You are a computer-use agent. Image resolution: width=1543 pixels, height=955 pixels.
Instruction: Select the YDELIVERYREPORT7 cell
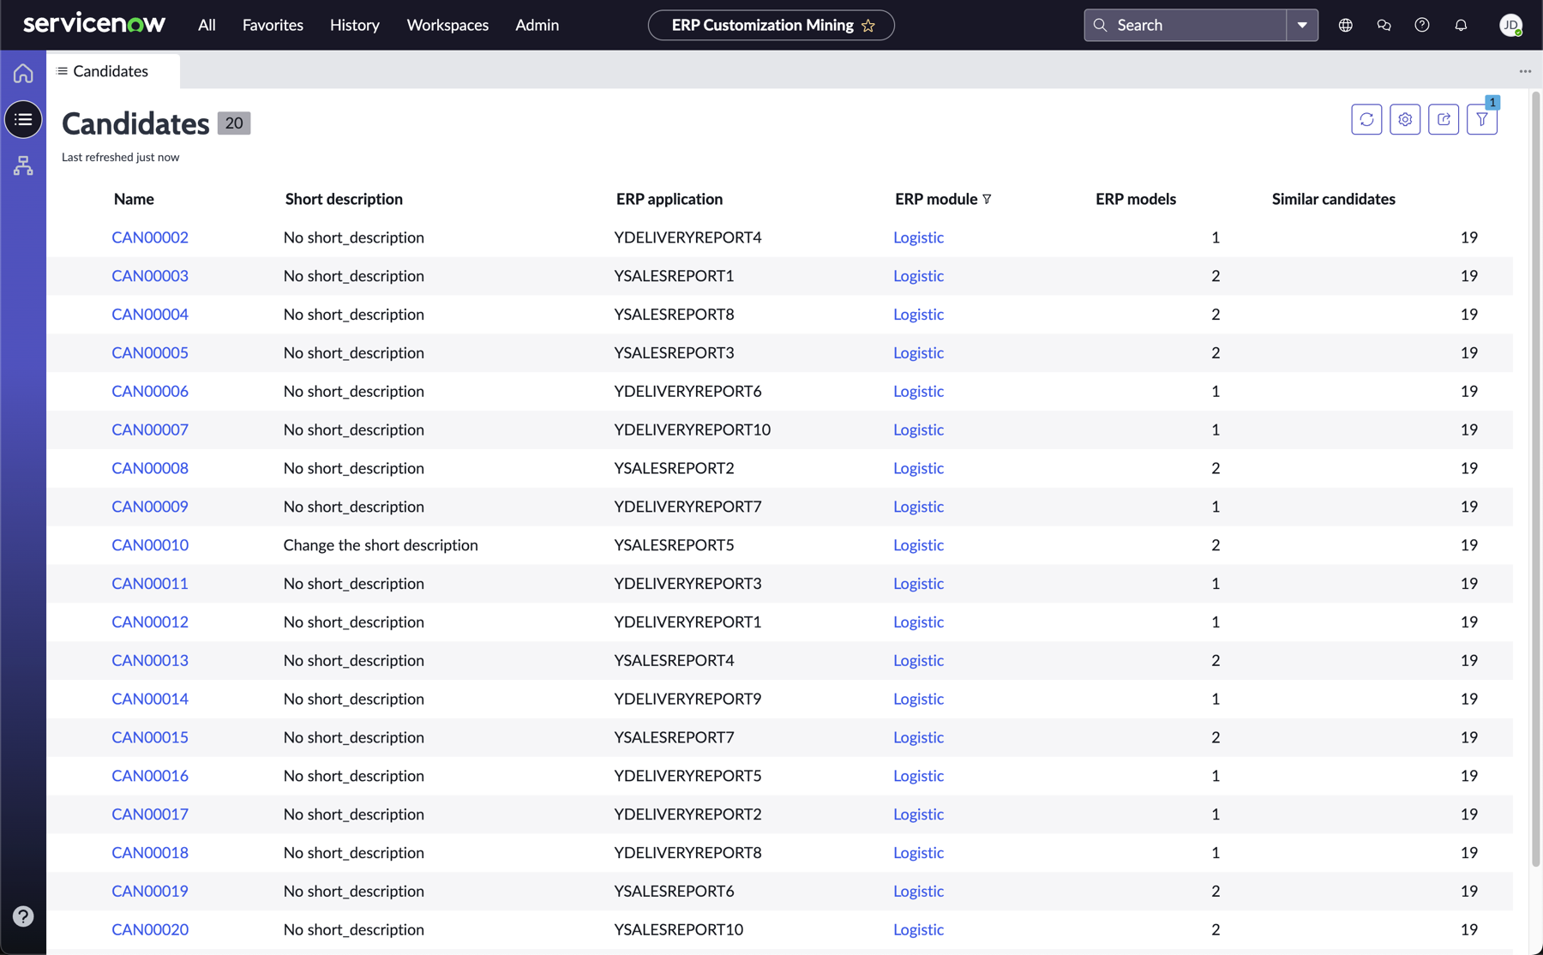coord(687,507)
